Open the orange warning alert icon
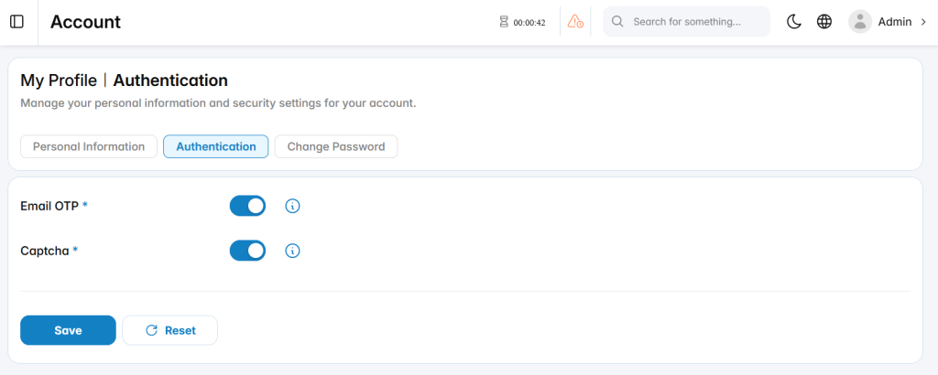938x375 pixels. 575,22
